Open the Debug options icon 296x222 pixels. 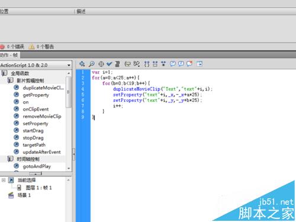coord(137,64)
